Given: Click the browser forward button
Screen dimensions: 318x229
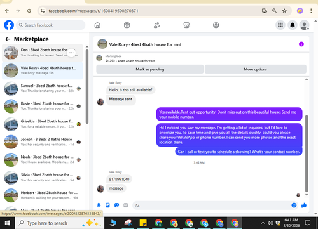Looking at the screenshot, I should click(x=18, y=11).
